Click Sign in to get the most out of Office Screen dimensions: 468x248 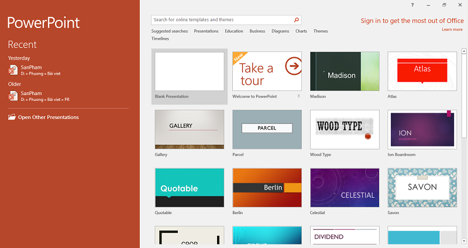[412, 20]
